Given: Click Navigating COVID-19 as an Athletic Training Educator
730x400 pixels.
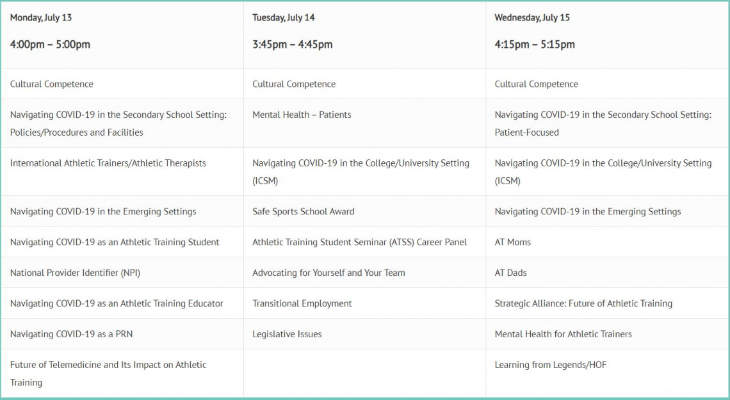Looking at the screenshot, I should tap(117, 304).
